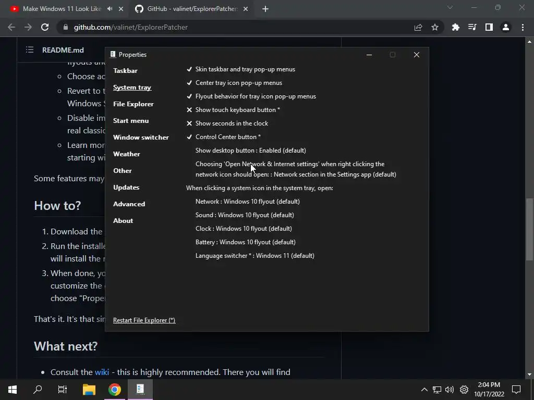This screenshot has width=534, height=400.
Task: Click scrollbar down arrow on page
Action: pos(530,374)
